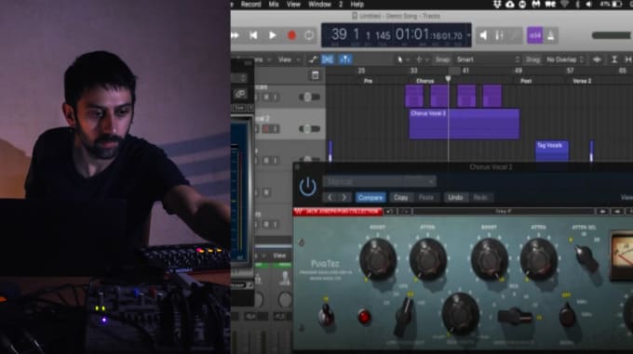The height and width of the screenshot is (354, 633).
Task: Click the low frequency Boost knob
Action: click(x=377, y=259)
